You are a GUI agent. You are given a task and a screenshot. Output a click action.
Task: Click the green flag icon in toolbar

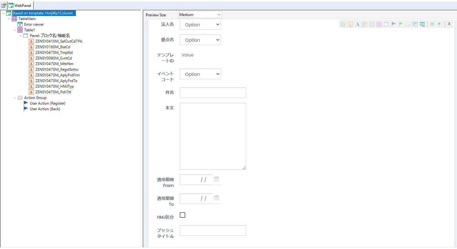click(x=401, y=24)
